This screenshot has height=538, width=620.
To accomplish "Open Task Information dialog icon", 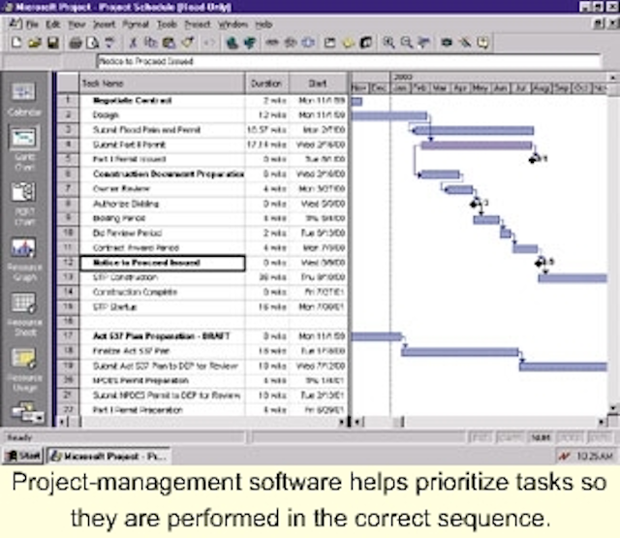I will click(x=329, y=43).
